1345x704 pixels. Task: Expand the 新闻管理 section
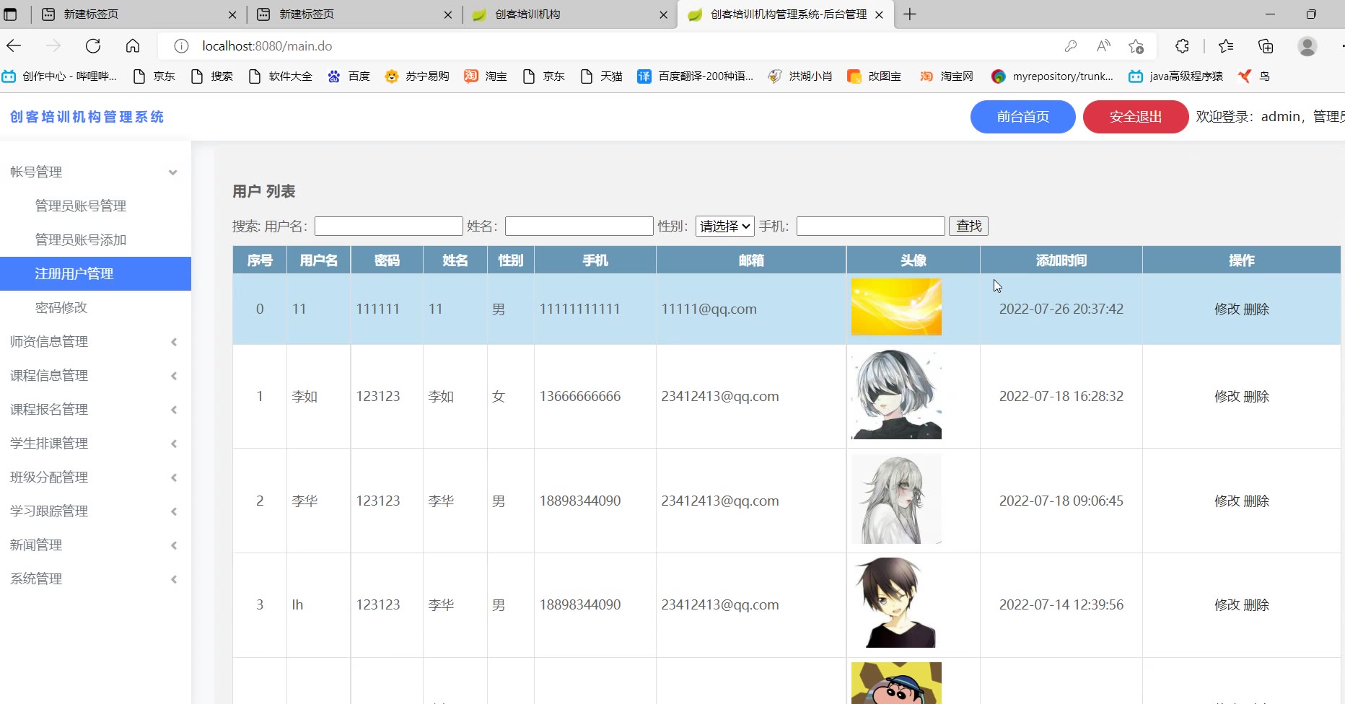pos(94,545)
